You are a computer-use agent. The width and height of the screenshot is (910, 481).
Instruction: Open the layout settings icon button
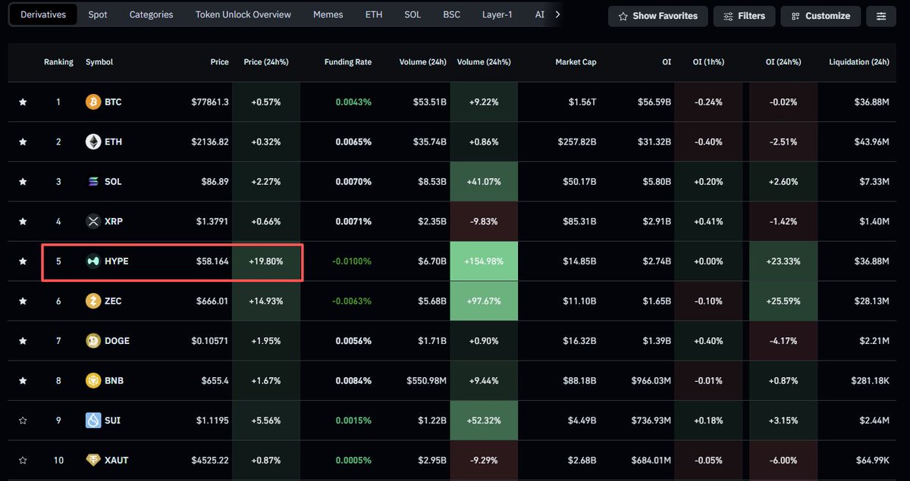pos(881,16)
